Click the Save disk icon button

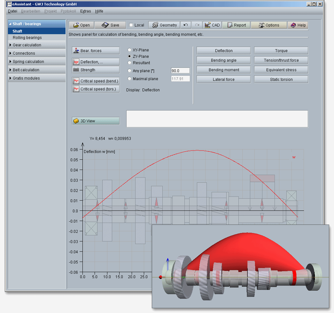point(111,25)
